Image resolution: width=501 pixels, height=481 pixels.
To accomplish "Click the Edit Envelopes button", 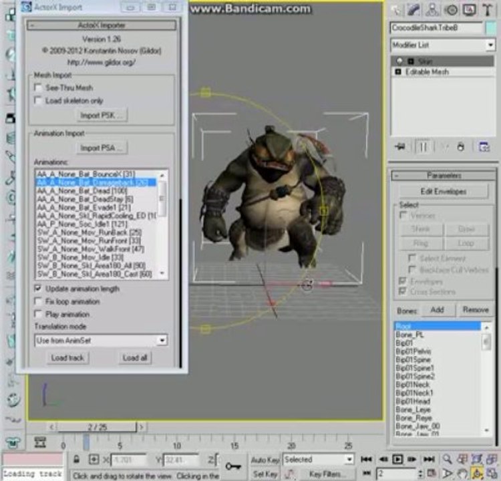I will 443,192.
